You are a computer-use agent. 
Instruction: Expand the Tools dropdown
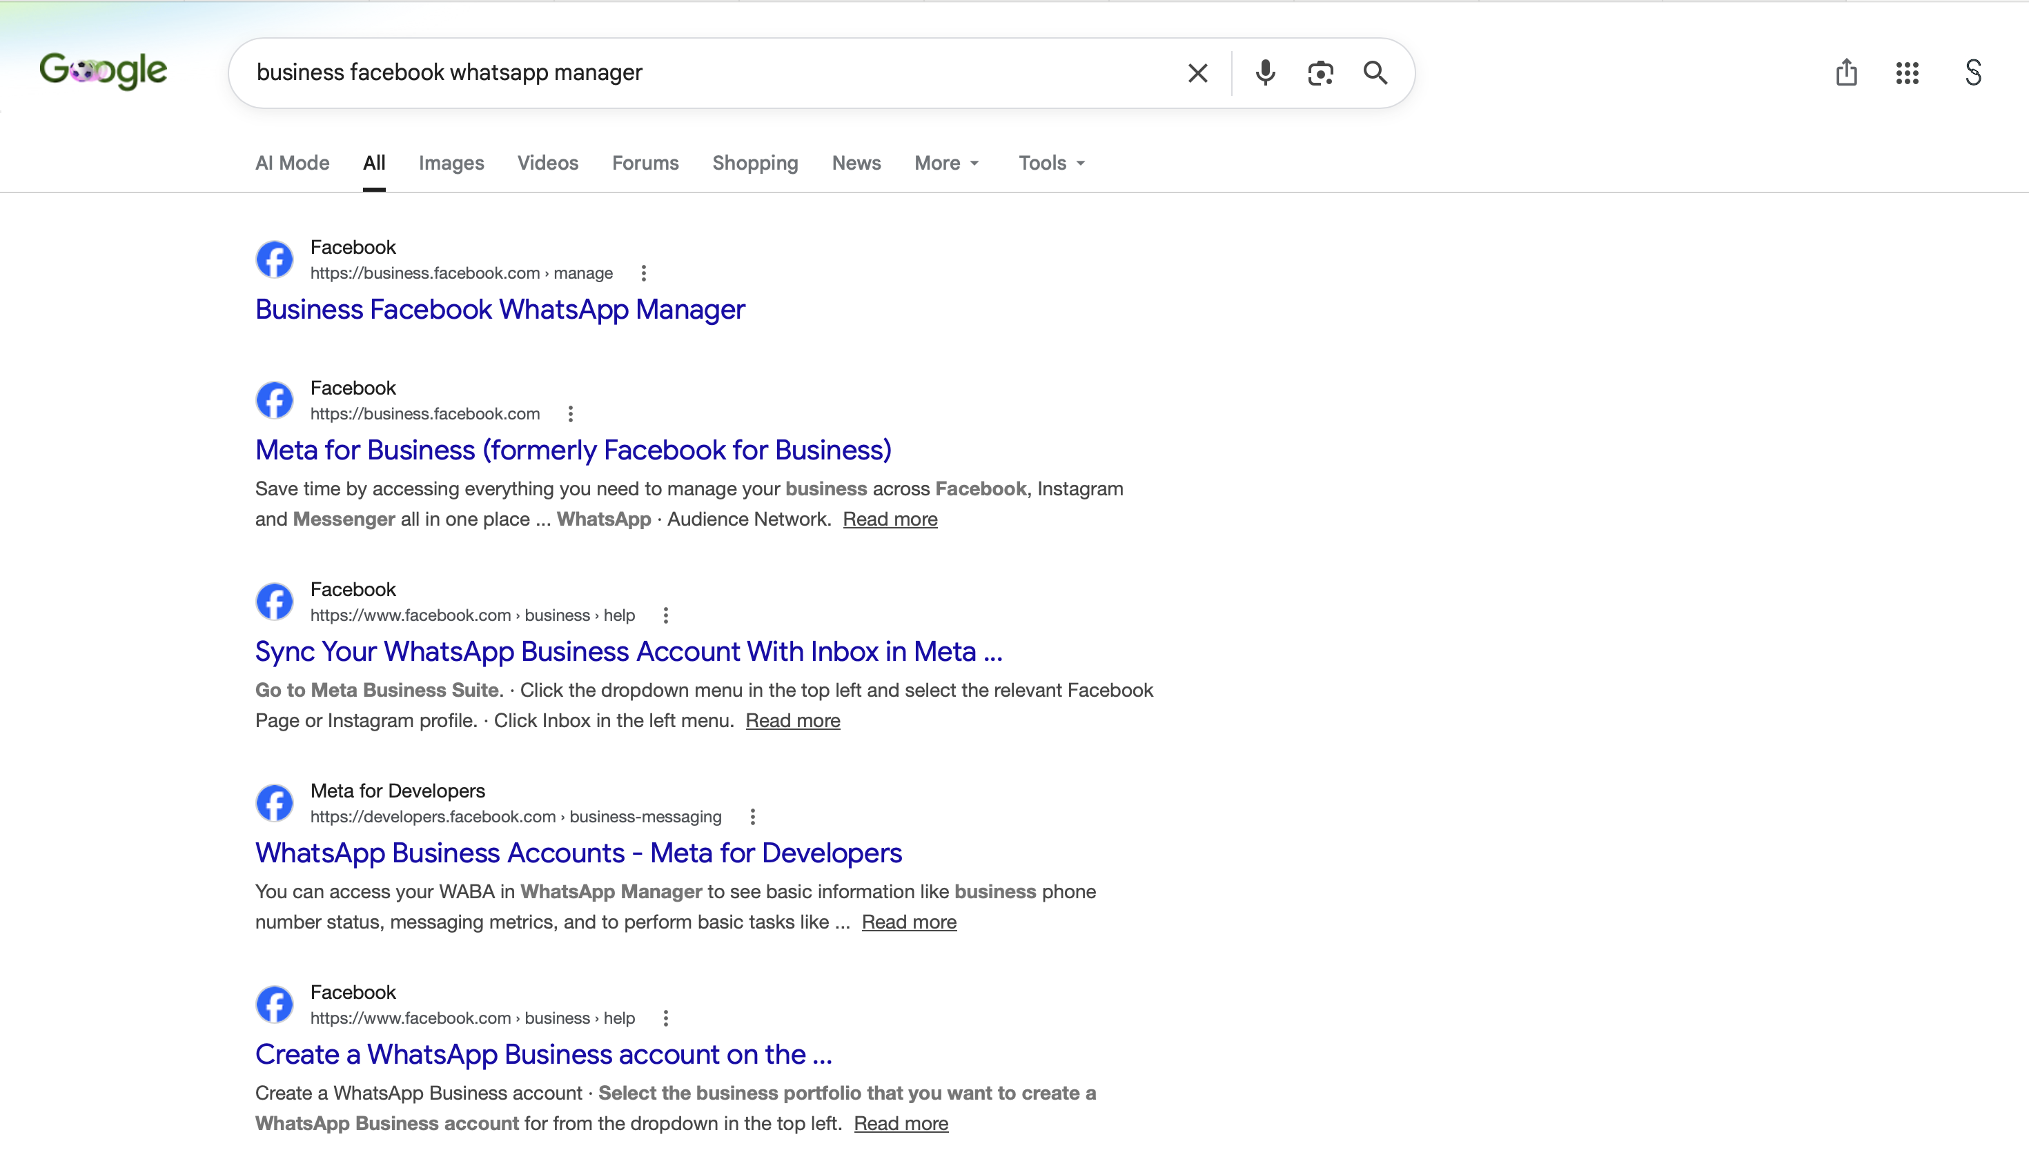[x=1052, y=162]
